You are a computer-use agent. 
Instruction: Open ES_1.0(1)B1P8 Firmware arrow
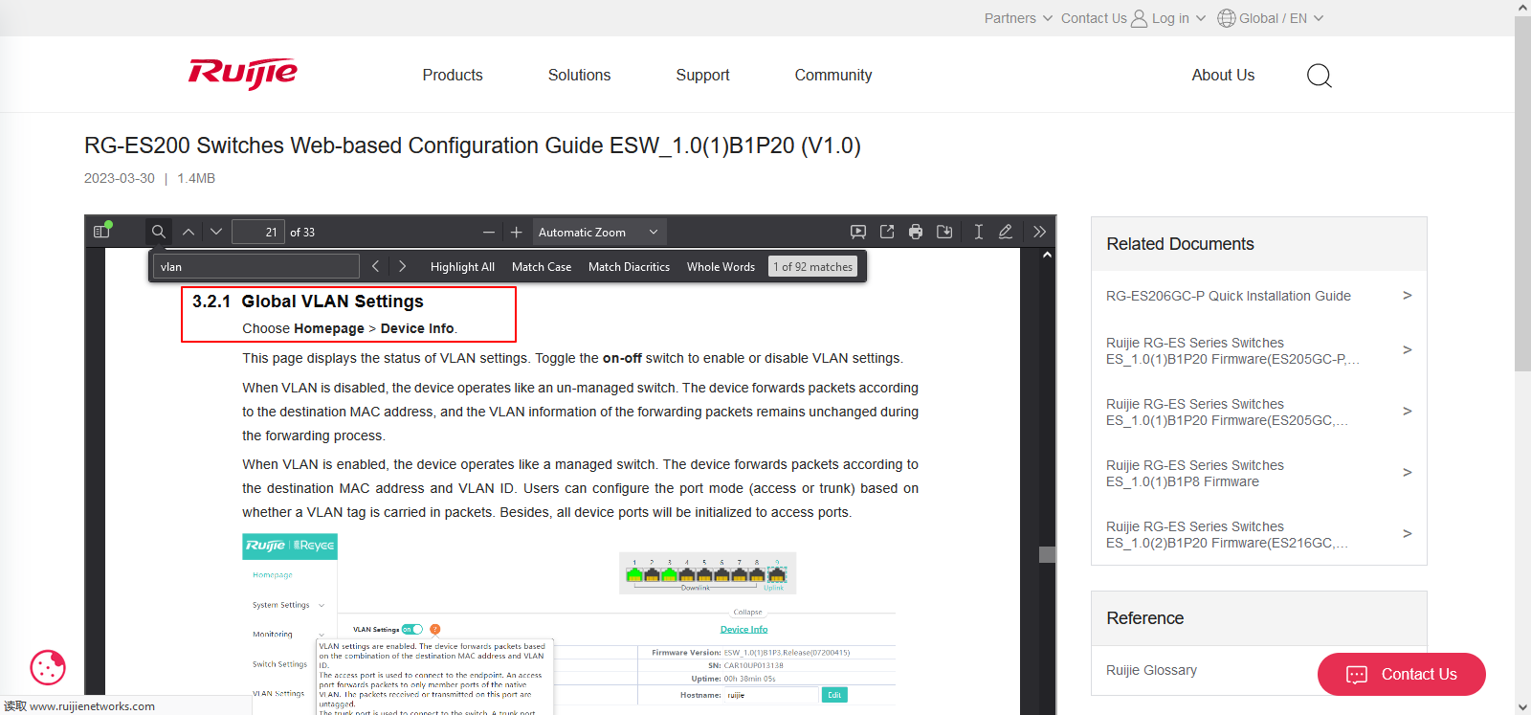point(1407,472)
